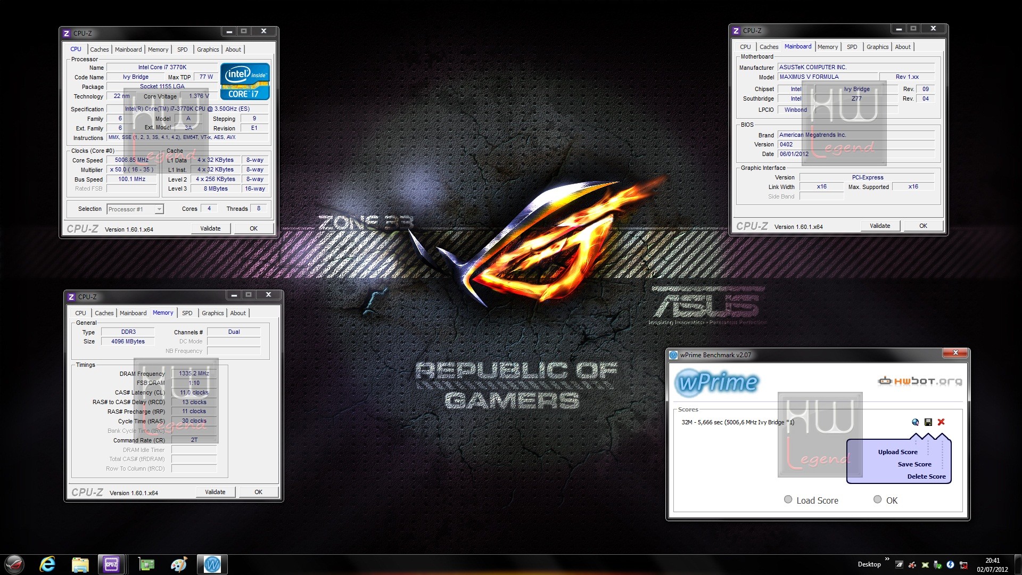Click the Socket 1155 LGA package field
This screenshot has height=575, width=1022.
162,87
